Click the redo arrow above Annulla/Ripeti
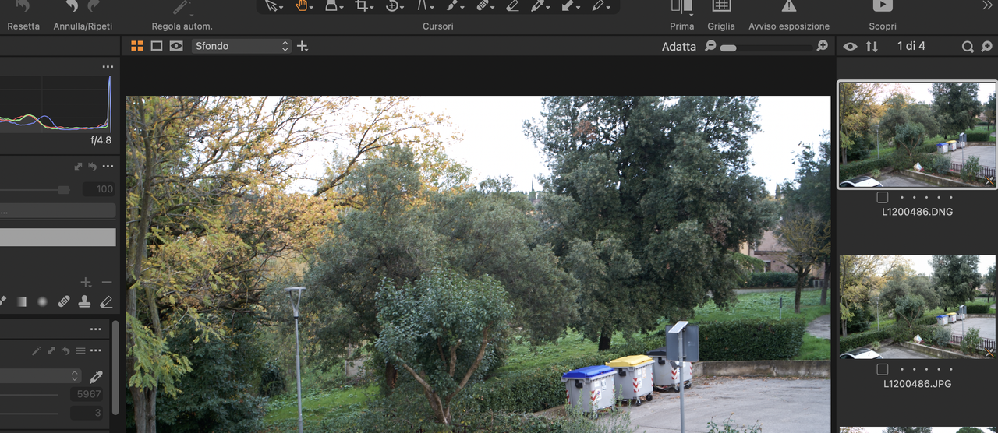 click(x=94, y=6)
